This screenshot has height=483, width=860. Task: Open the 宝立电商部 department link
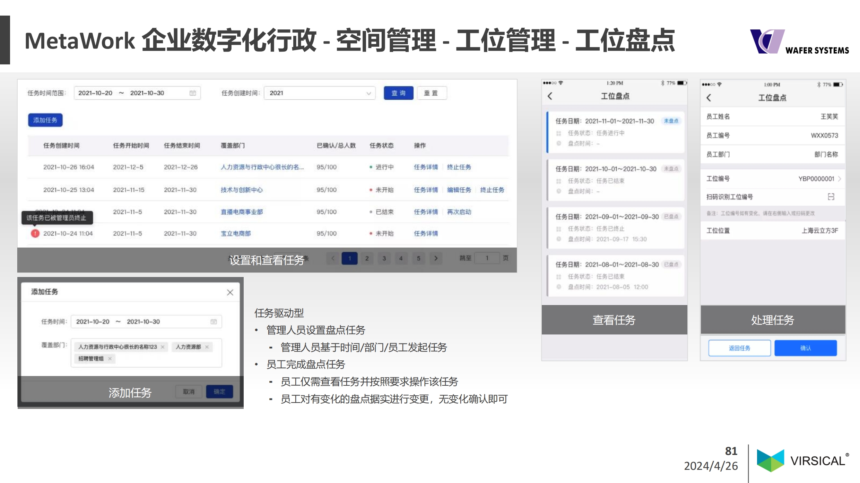(x=236, y=234)
